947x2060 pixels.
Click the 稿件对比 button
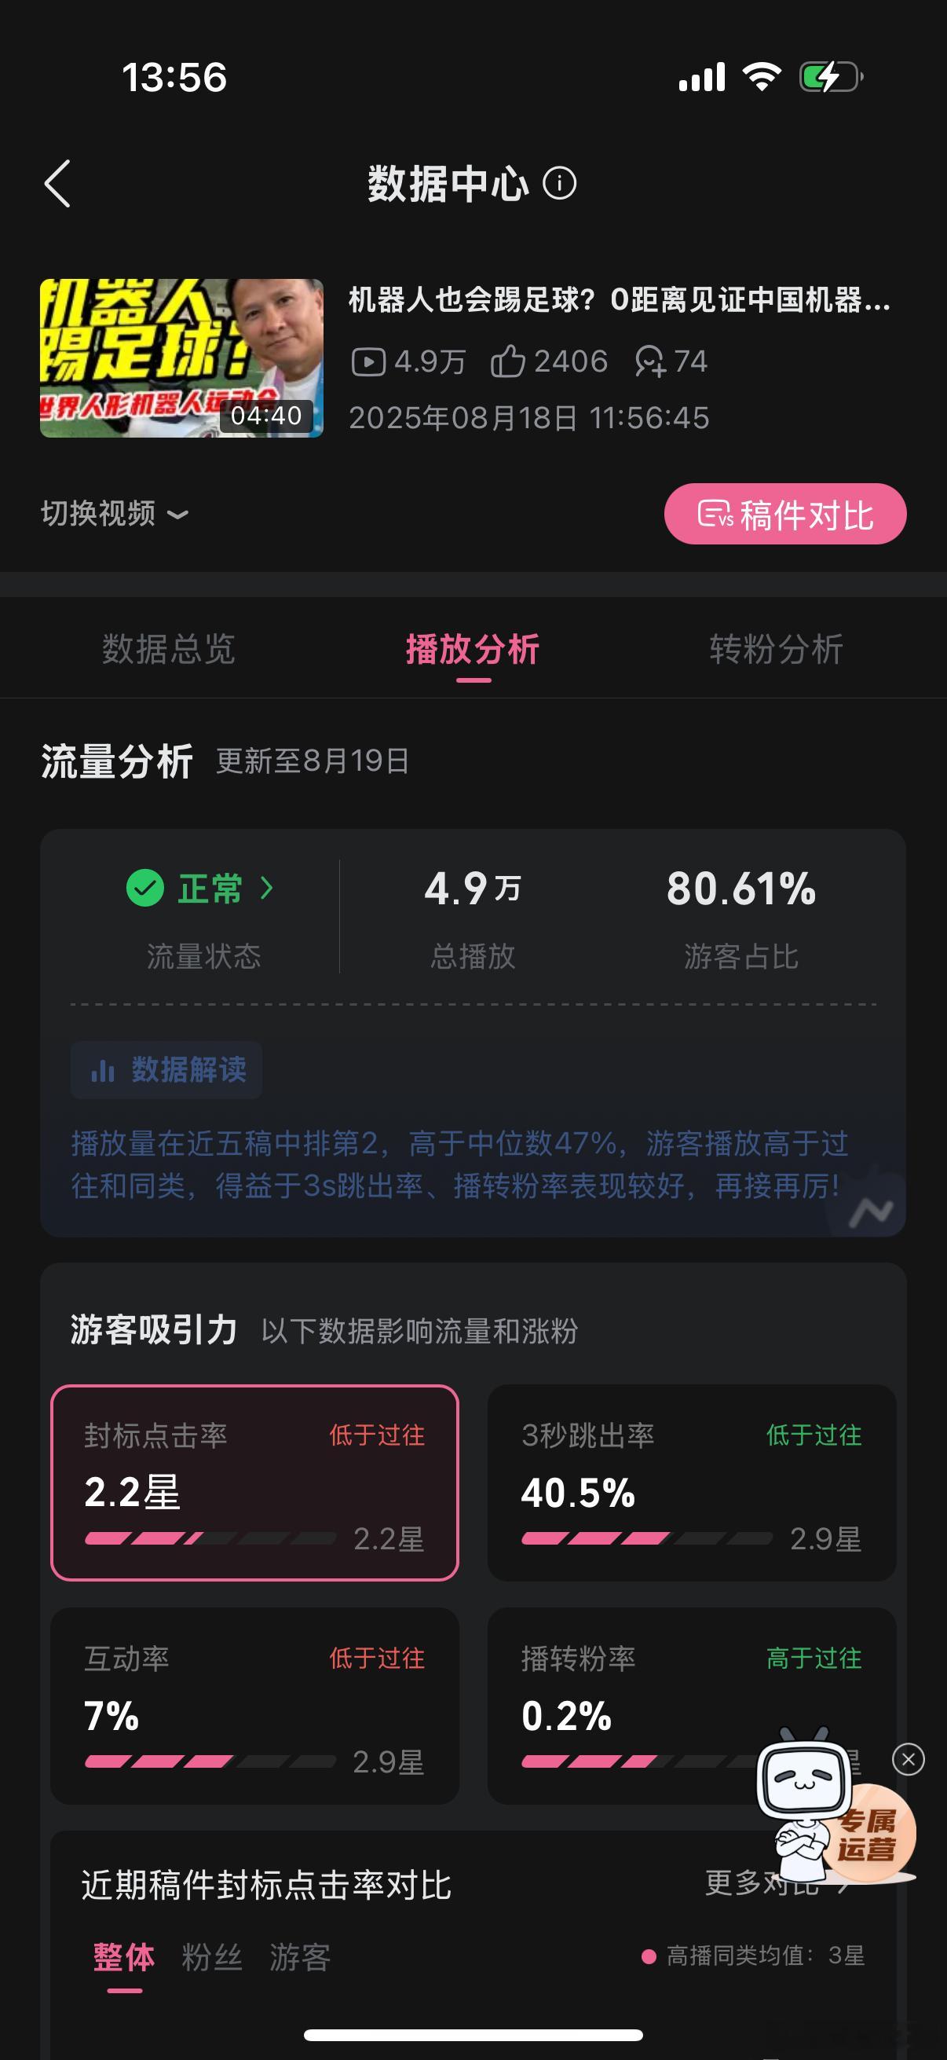pyautogui.click(x=784, y=514)
